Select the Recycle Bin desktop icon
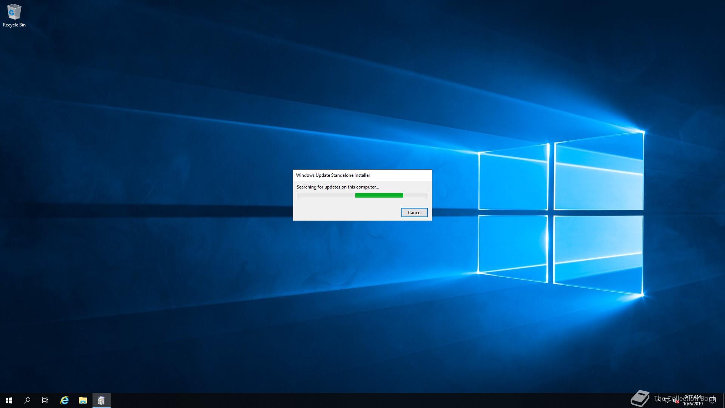Viewport: 725px width, 408px height. [x=14, y=15]
